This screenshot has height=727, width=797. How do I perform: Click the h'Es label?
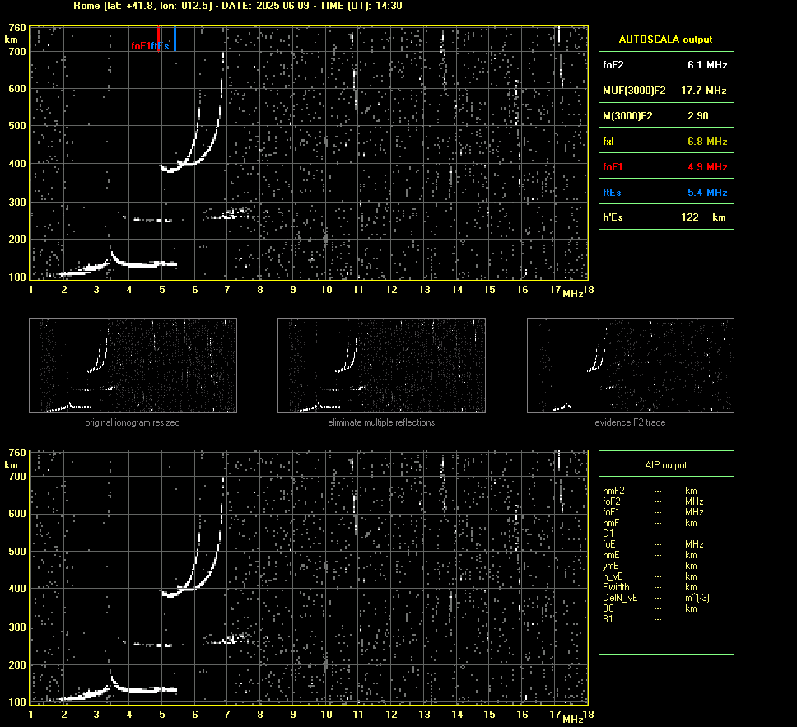[613, 217]
